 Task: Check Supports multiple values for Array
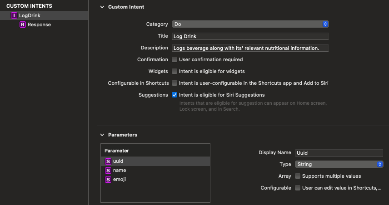pos(298,176)
